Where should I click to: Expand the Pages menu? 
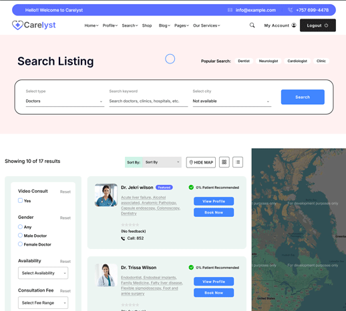[182, 25]
